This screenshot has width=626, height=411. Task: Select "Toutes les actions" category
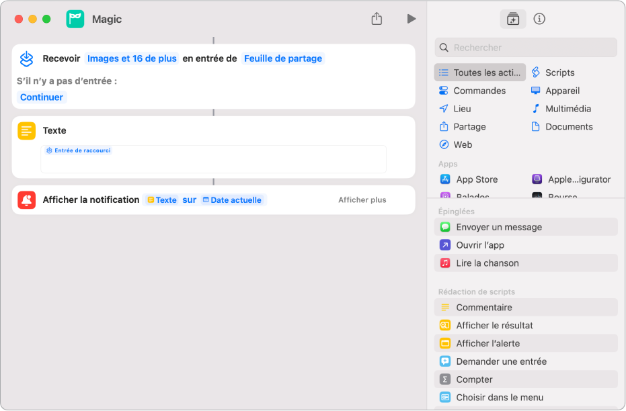pyautogui.click(x=479, y=73)
